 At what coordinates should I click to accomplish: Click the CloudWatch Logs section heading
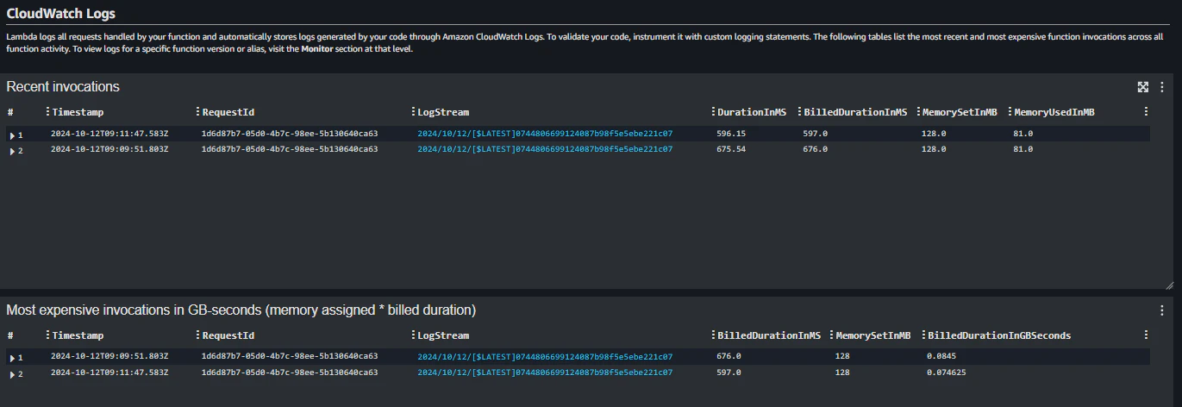pos(61,14)
